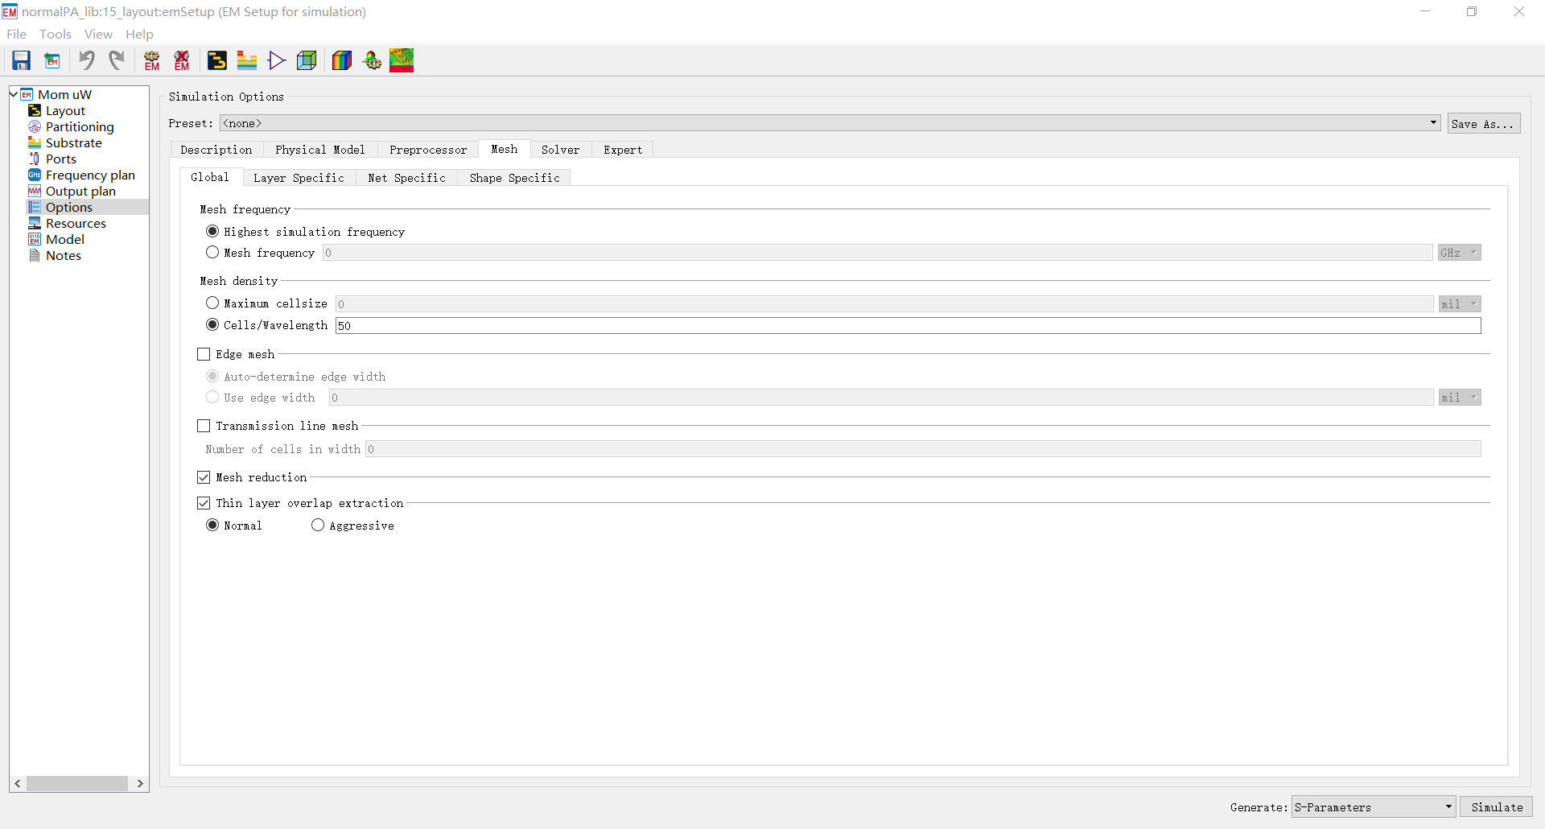This screenshot has height=829, width=1545.
Task: Open the Generate S-Parameters dropdown
Action: (x=1374, y=807)
